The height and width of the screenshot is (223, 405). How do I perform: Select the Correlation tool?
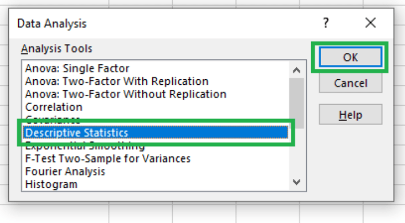(x=54, y=107)
